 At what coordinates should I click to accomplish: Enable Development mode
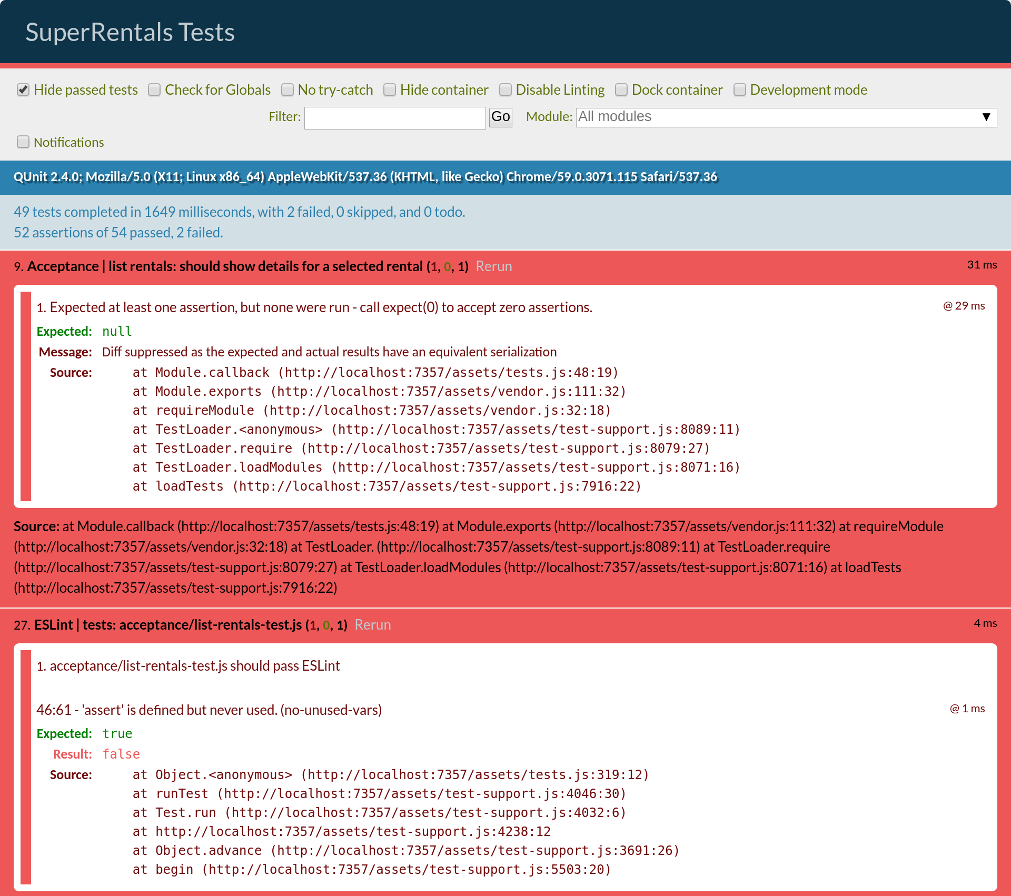pyautogui.click(x=739, y=90)
